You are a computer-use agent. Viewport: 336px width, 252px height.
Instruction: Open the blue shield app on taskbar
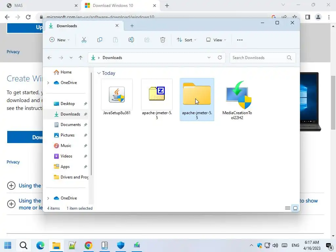tap(121, 245)
